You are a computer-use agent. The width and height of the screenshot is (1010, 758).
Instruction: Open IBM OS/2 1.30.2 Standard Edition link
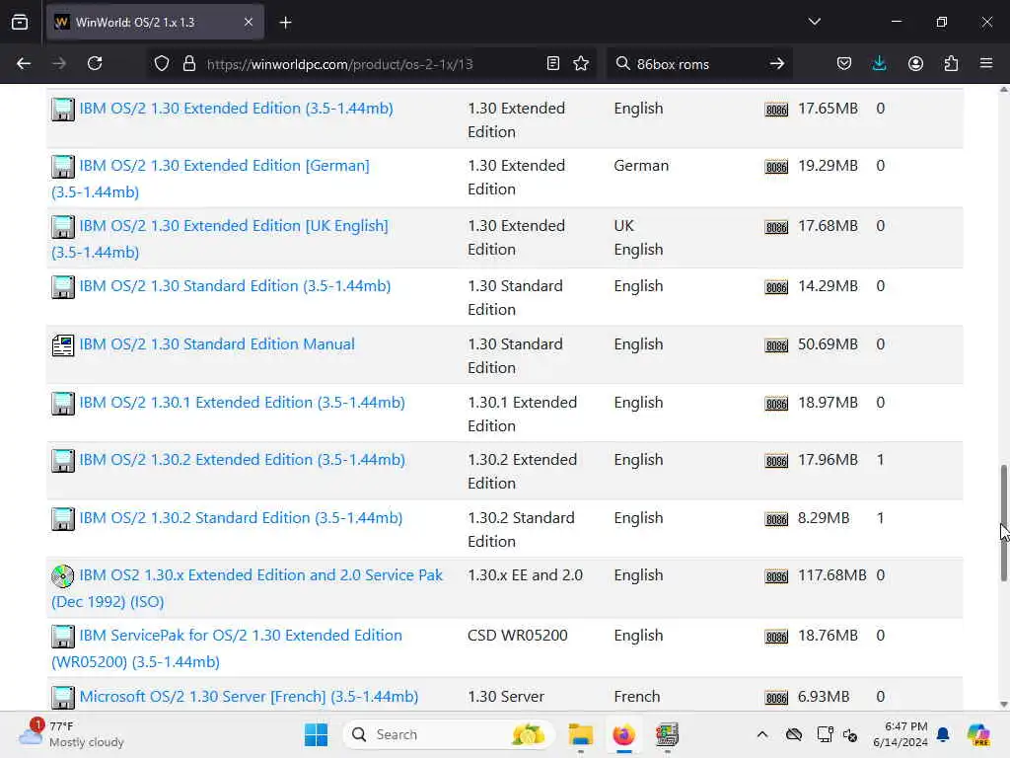point(241,517)
